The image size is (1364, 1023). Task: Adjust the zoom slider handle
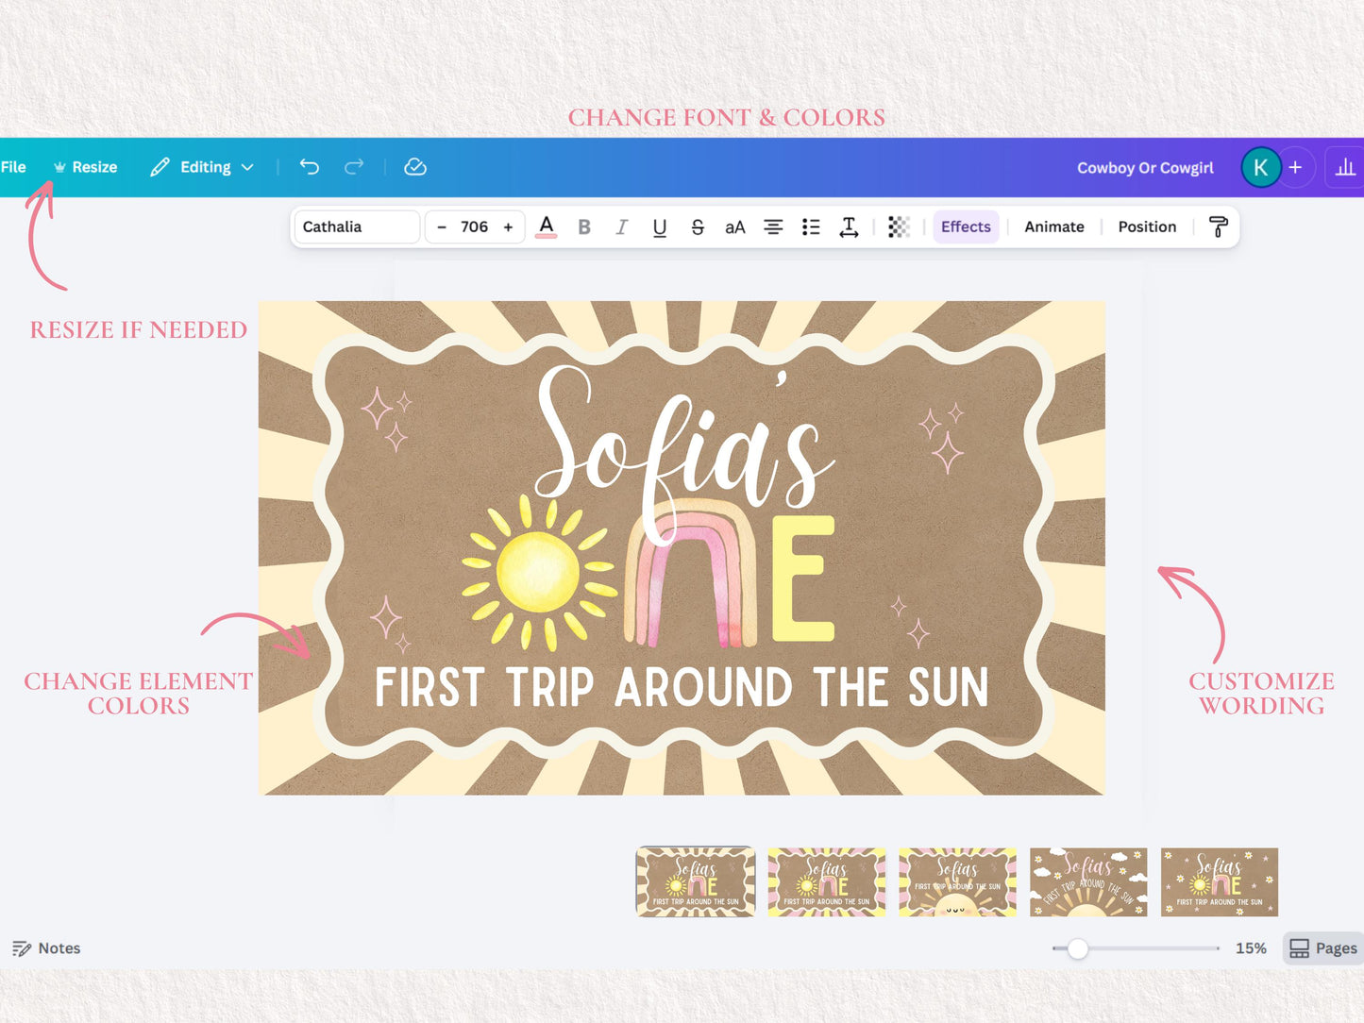(1077, 948)
